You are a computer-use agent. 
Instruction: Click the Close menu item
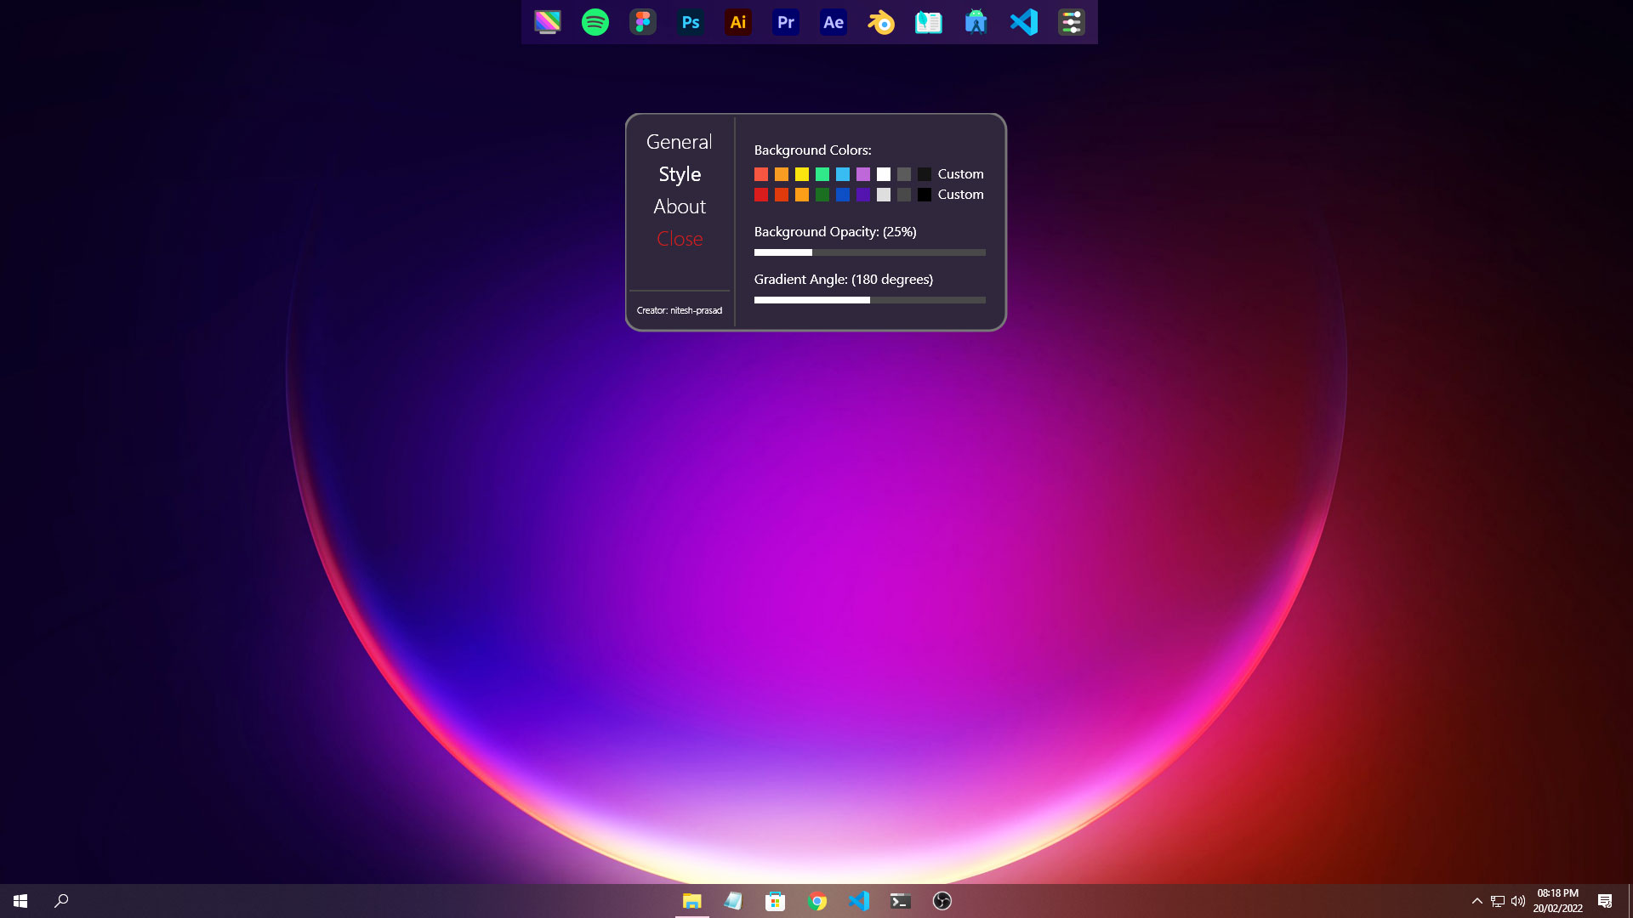680,238
